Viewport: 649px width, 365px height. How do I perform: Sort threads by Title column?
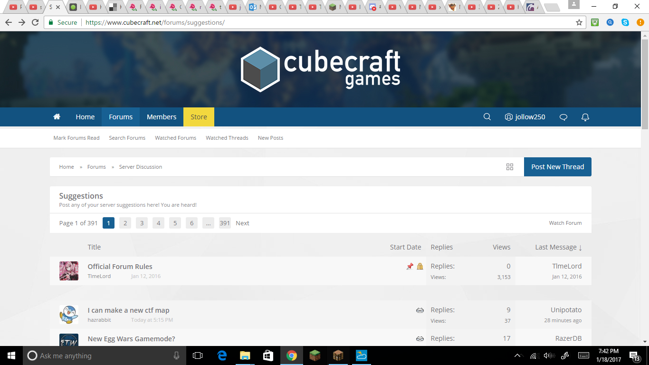(94, 247)
